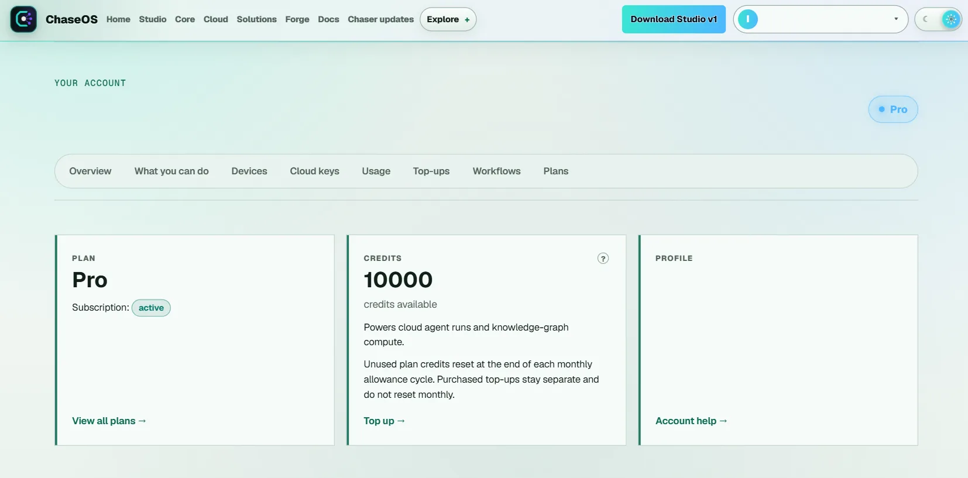Click the active subscription status badge
Screen dimensions: 968x478
[x=151, y=308]
